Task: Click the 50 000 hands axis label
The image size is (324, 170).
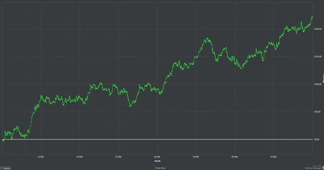Action: pyautogui.click(x=196, y=157)
